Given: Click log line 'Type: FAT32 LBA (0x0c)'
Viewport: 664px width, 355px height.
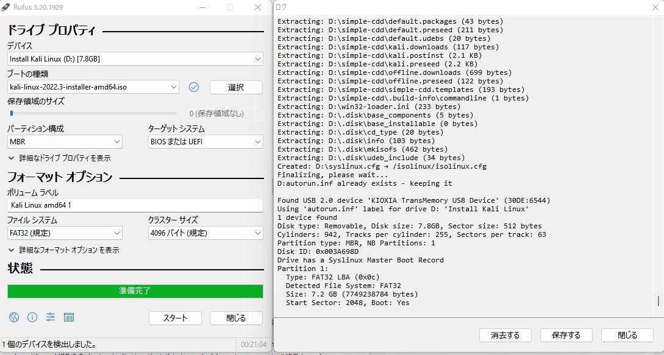Looking at the screenshot, I should pos(333,277).
